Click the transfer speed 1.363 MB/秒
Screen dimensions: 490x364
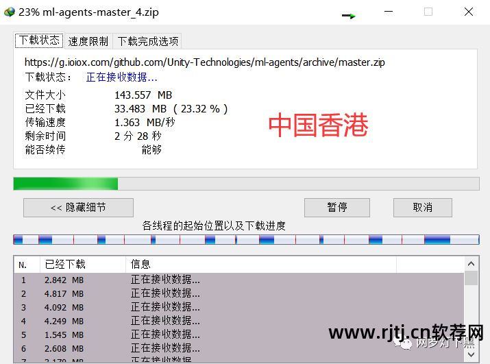145,122
